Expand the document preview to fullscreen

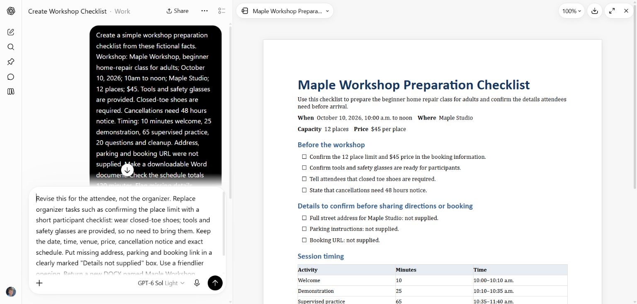point(612,11)
